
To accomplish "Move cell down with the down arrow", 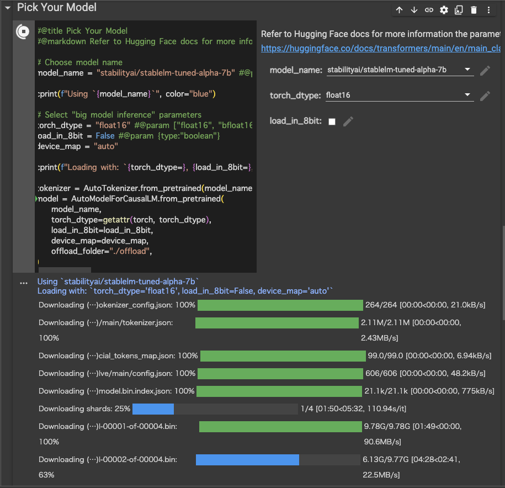I will pyautogui.click(x=414, y=10).
